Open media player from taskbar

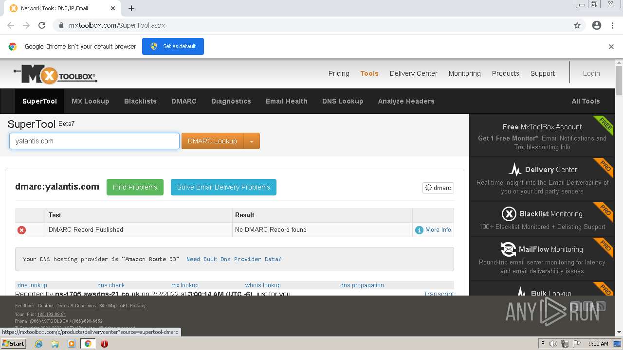click(x=72, y=344)
